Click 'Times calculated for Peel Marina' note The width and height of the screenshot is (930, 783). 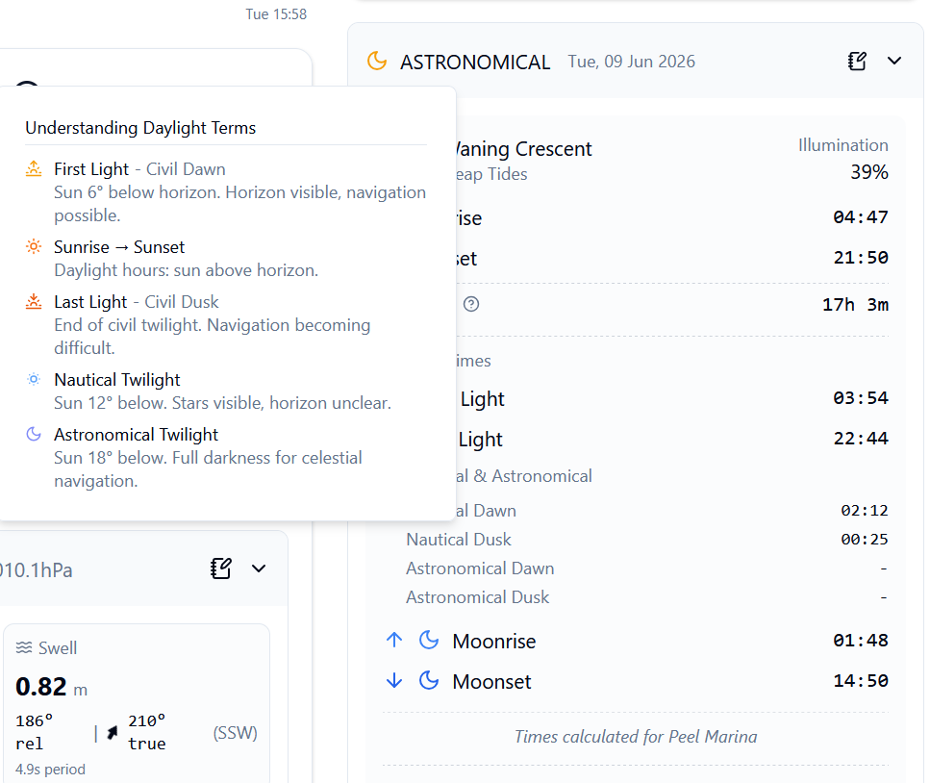(x=636, y=737)
